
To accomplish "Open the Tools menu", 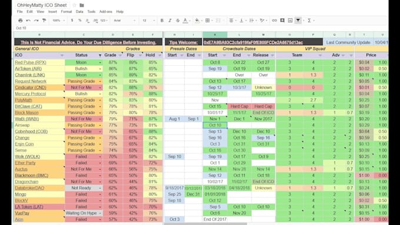I will pyautogui.click(x=91, y=12).
